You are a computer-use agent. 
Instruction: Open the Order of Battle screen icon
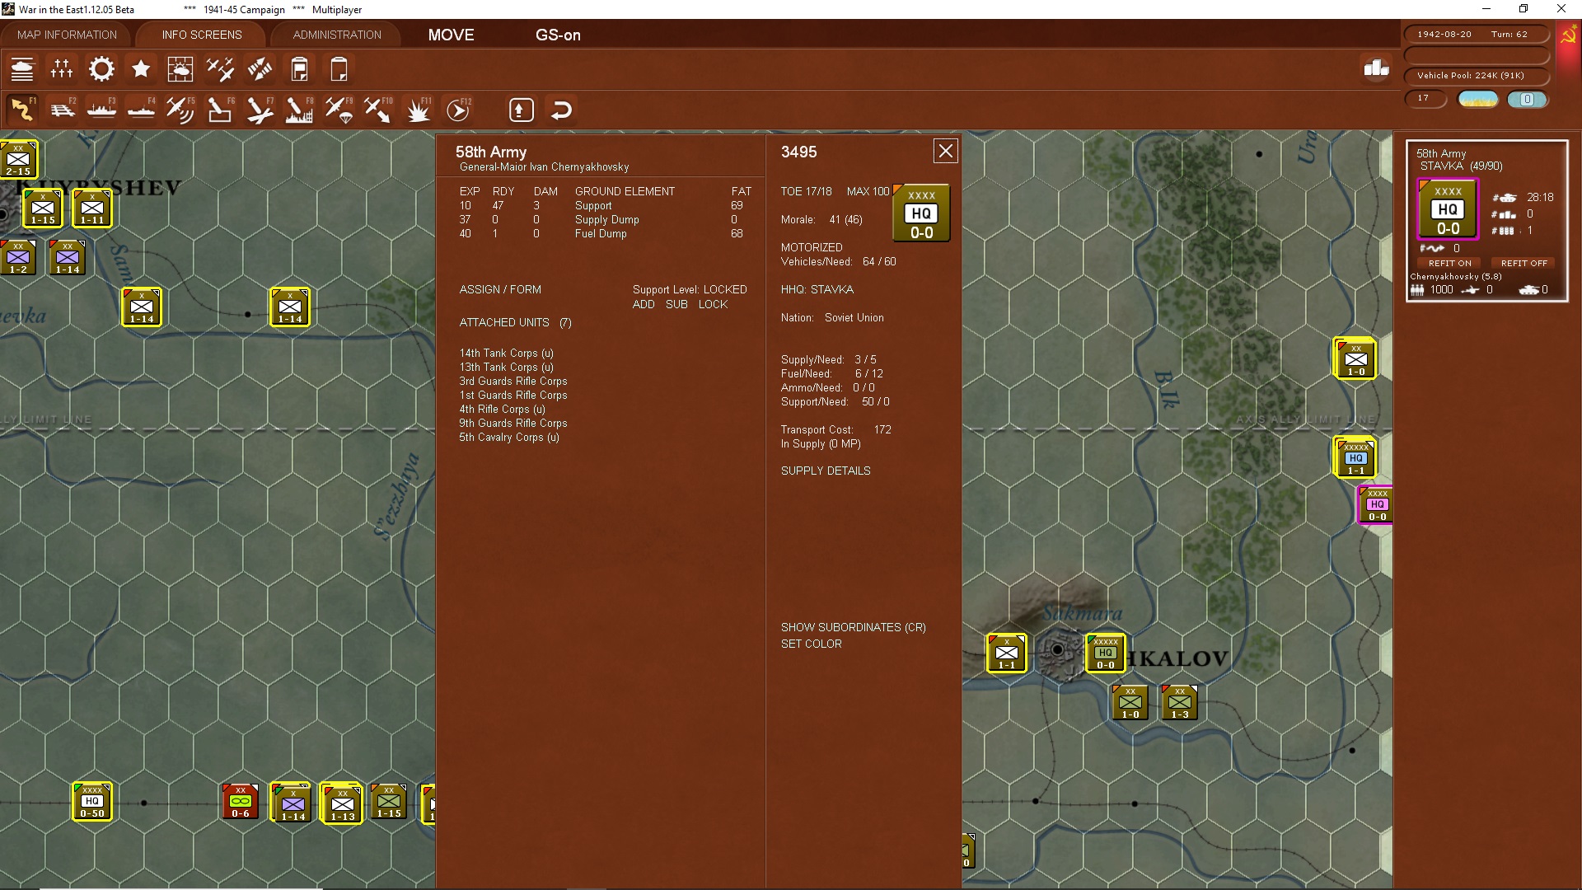click(x=22, y=69)
